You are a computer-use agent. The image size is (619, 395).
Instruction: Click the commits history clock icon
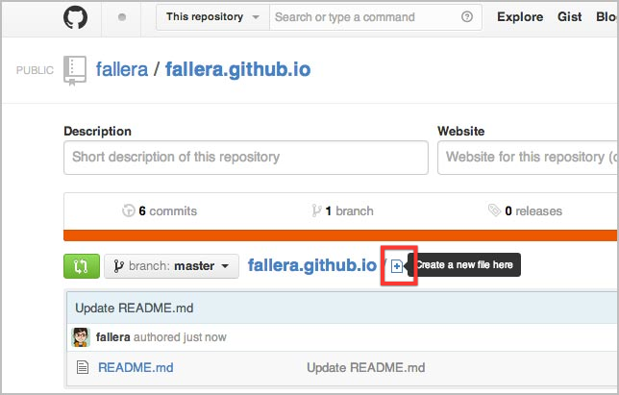click(128, 210)
